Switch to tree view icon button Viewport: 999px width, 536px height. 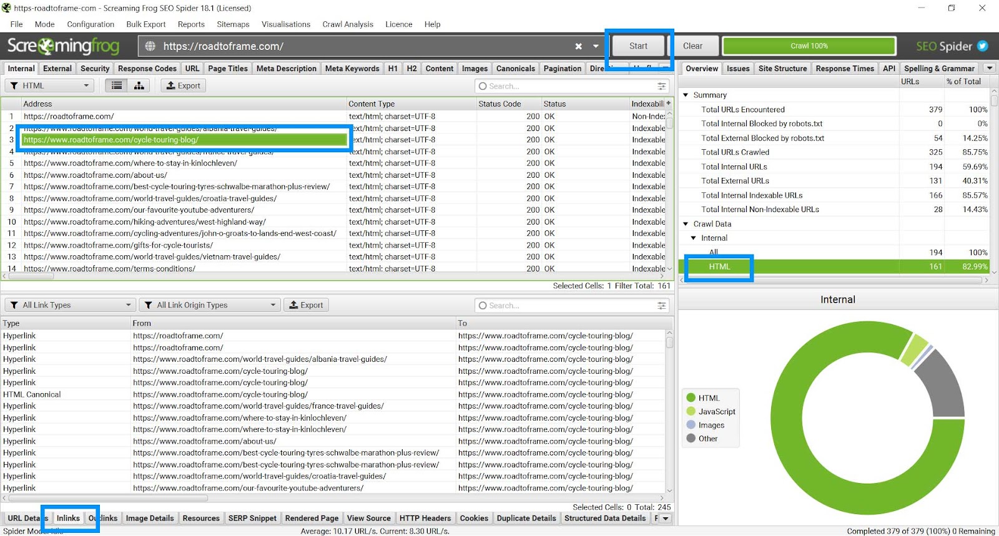click(x=139, y=85)
